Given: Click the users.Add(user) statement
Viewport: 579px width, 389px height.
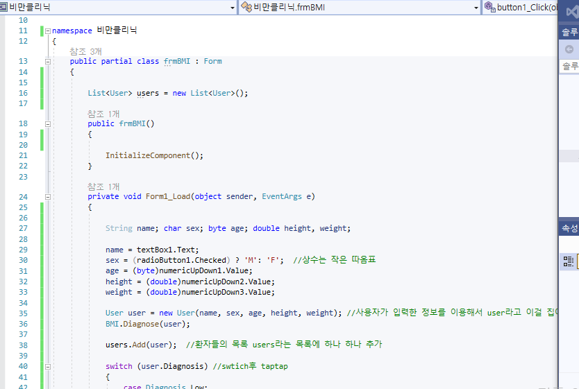Looking at the screenshot, I should pyautogui.click(x=141, y=345).
